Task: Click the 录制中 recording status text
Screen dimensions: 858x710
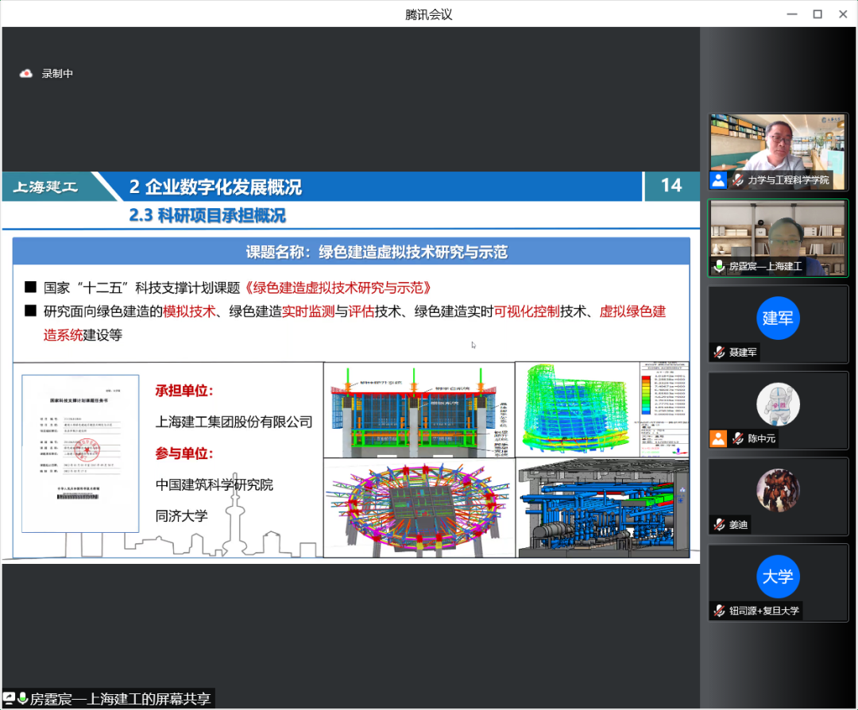Action: (57, 74)
